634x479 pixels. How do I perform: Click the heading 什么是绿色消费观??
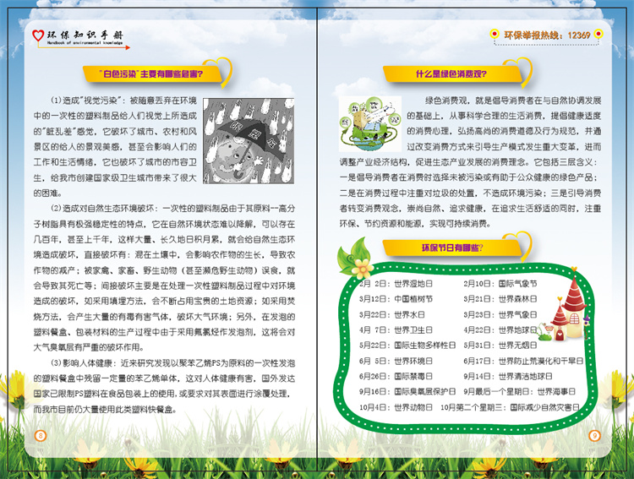tap(451, 74)
